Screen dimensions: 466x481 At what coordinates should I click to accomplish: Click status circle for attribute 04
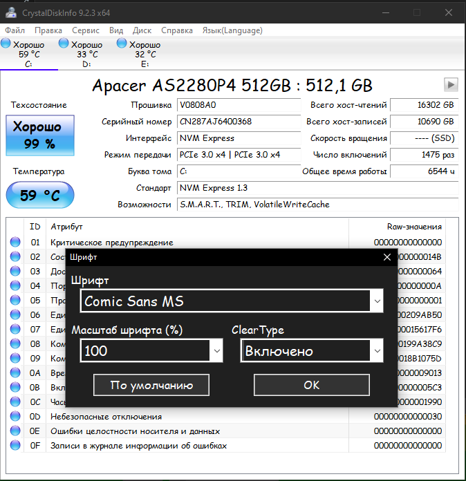click(x=15, y=285)
